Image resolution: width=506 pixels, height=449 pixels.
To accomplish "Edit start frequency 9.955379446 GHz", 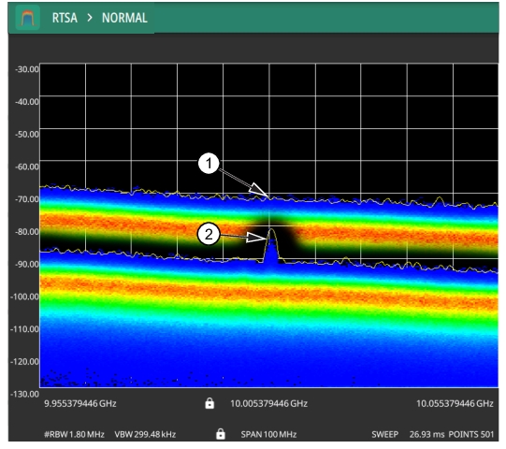I will [x=80, y=403].
